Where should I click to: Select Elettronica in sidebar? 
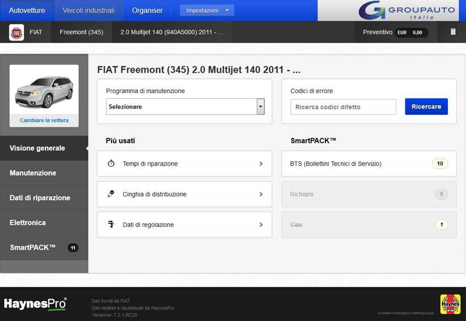pos(44,223)
